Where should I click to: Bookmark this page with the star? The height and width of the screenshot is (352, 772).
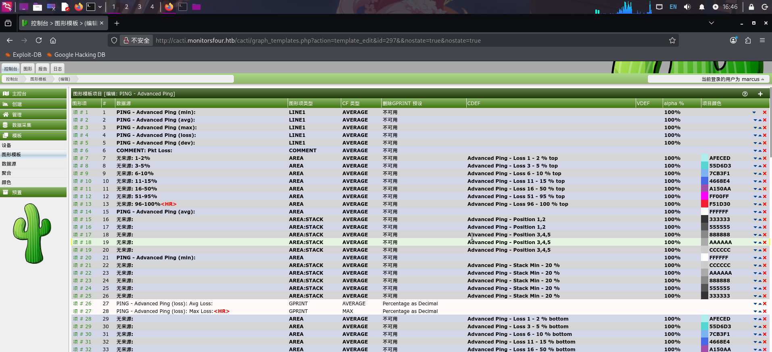[672, 40]
